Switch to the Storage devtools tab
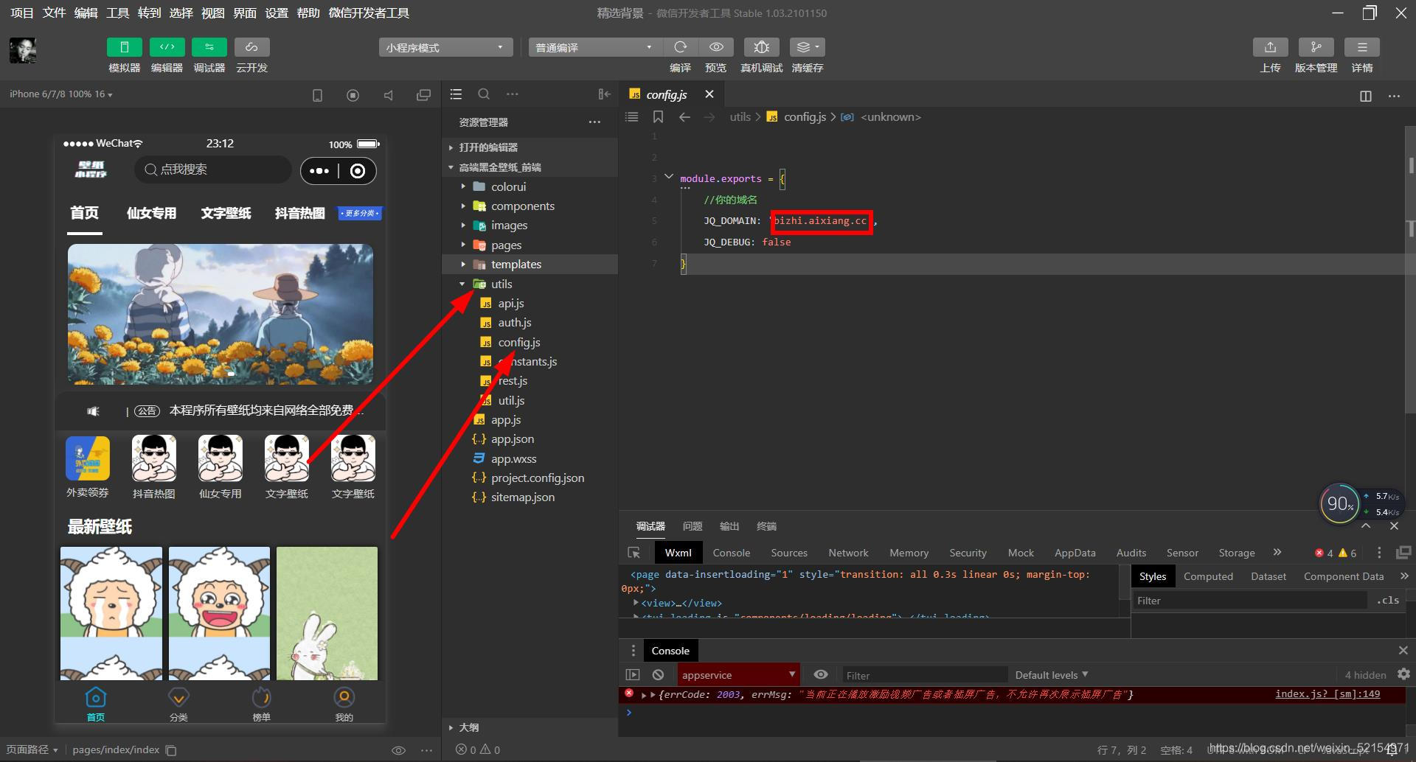1416x762 pixels. pyautogui.click(x=1237, y=553)
